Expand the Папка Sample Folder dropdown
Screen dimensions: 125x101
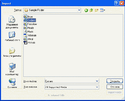tap(79, 10)
